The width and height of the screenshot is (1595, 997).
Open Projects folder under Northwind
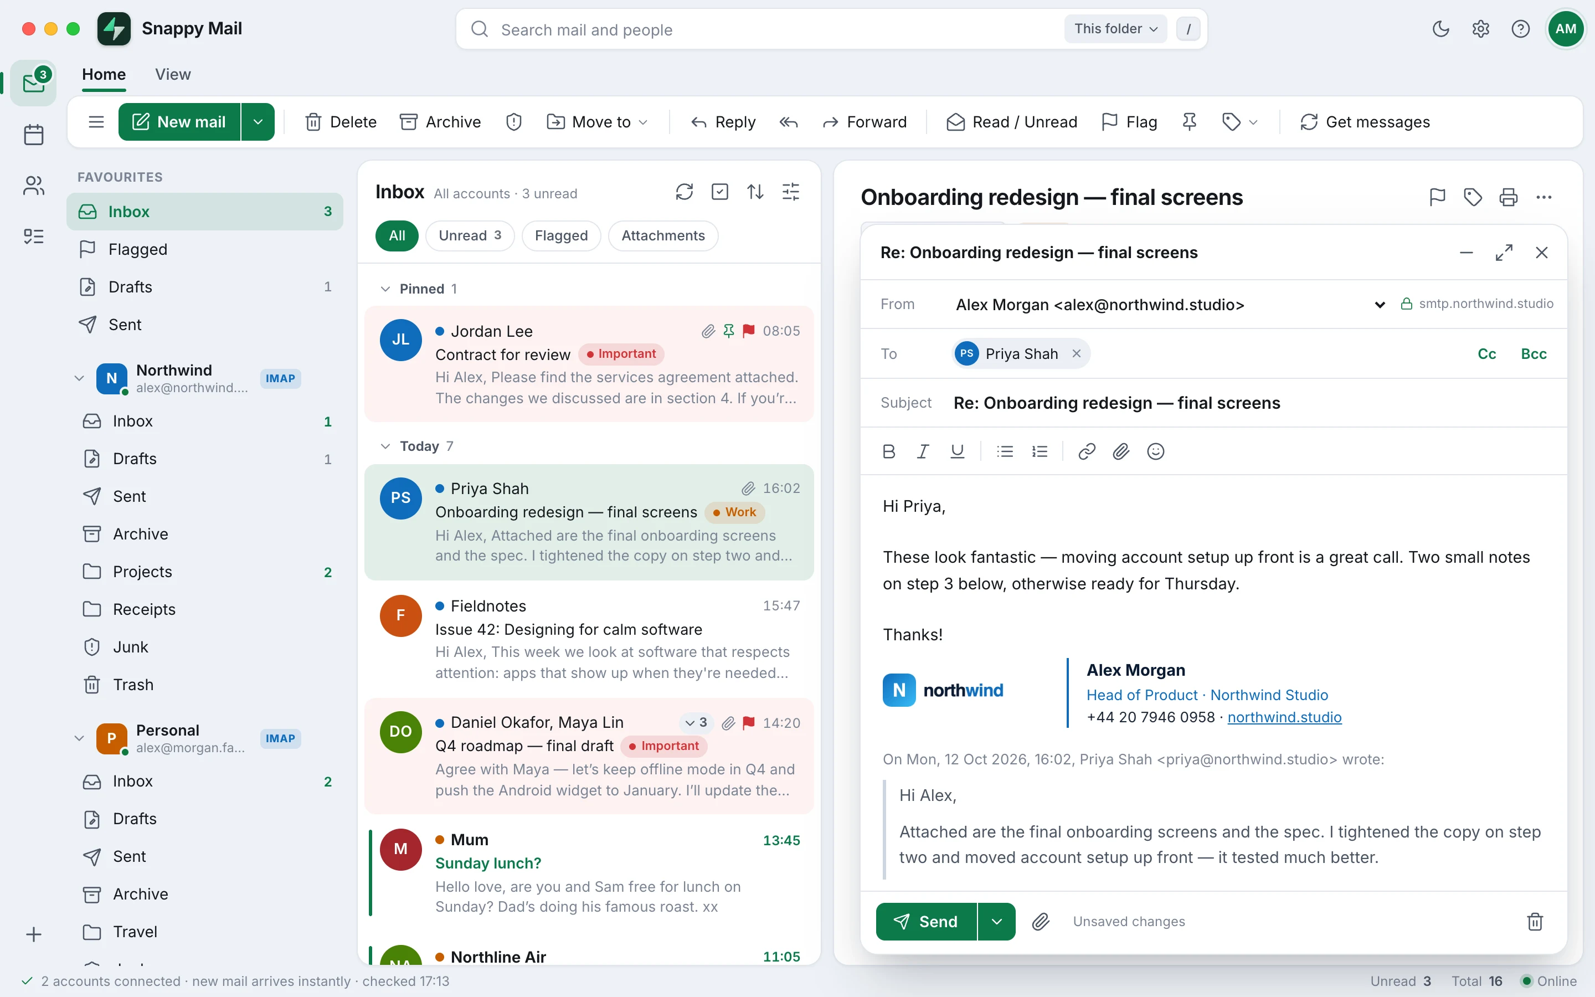206,572
